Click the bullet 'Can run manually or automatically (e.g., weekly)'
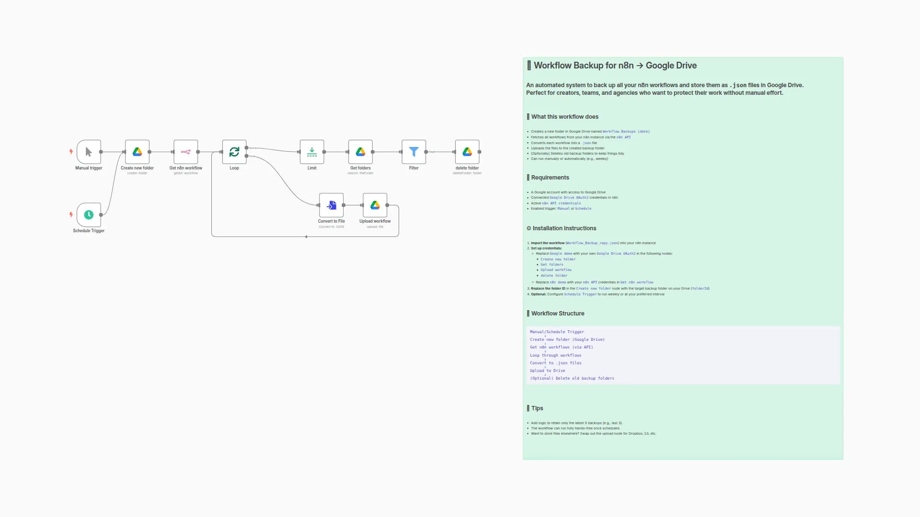Viewport: 920px width, 517px height. coord(569,159)
